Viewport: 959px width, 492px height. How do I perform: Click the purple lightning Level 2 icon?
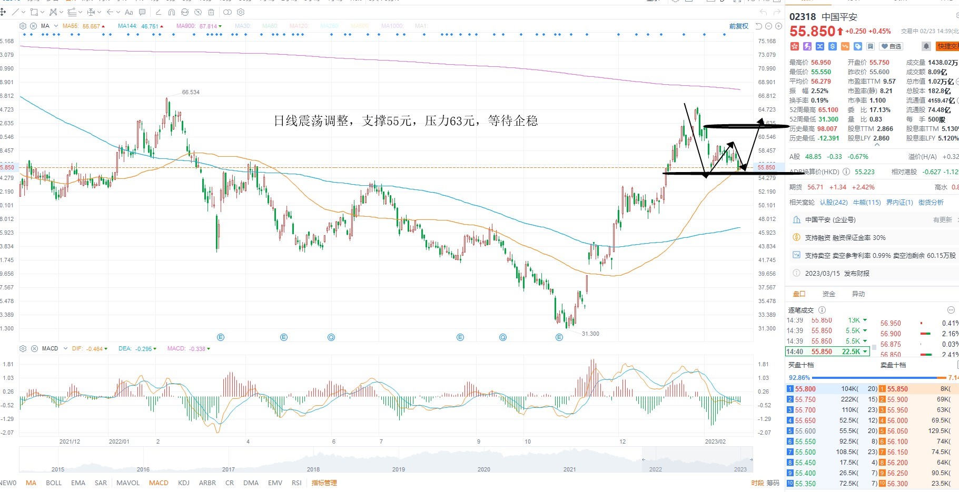(x=807, y=46)
